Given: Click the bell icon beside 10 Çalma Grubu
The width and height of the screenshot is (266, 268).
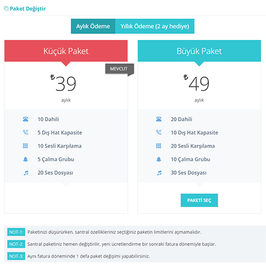Looking at the screenshot, I should tap(159, 160).
